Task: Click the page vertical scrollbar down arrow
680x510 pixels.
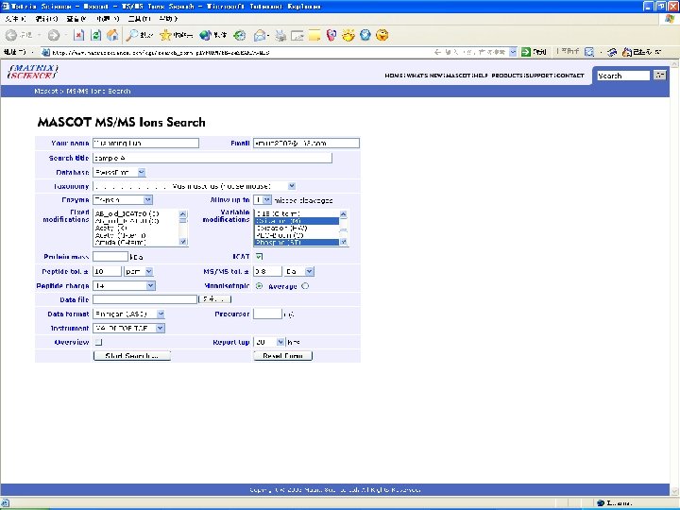Action: point(674,491)
